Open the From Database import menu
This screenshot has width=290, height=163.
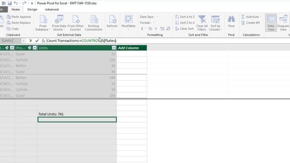click(x=43, y=23)
